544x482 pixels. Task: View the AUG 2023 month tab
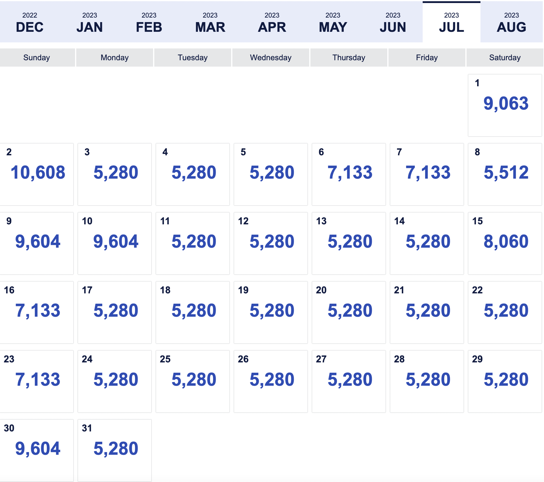511,22
